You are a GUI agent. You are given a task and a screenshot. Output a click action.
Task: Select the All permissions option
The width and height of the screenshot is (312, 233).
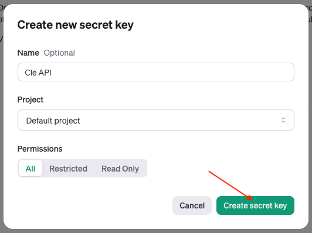tap(30, 169)
